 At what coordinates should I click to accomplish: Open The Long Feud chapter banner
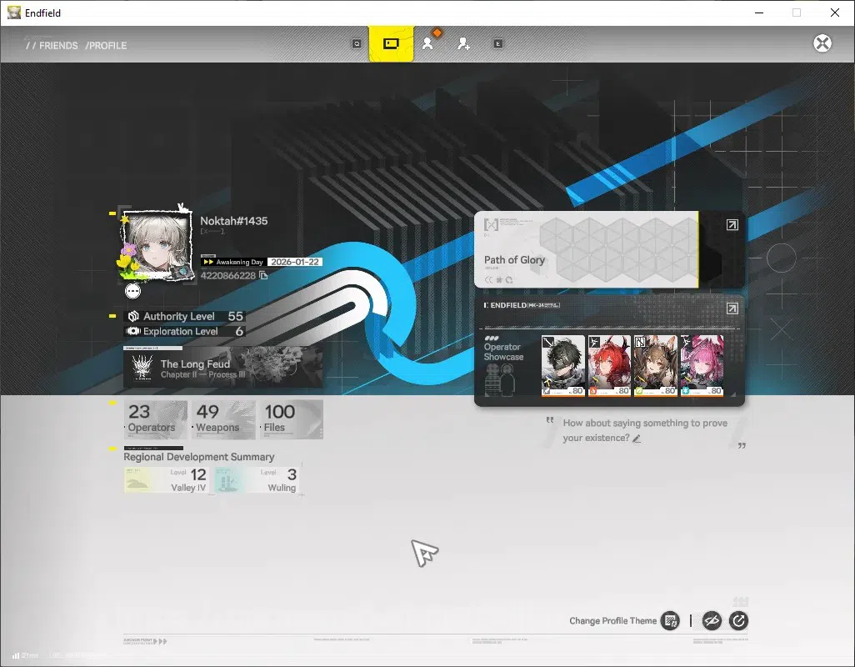223,368
